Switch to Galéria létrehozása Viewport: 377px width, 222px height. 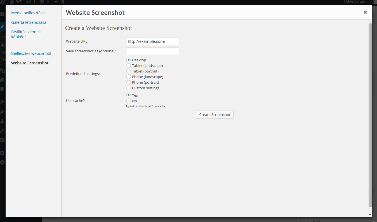click(29, 22)
